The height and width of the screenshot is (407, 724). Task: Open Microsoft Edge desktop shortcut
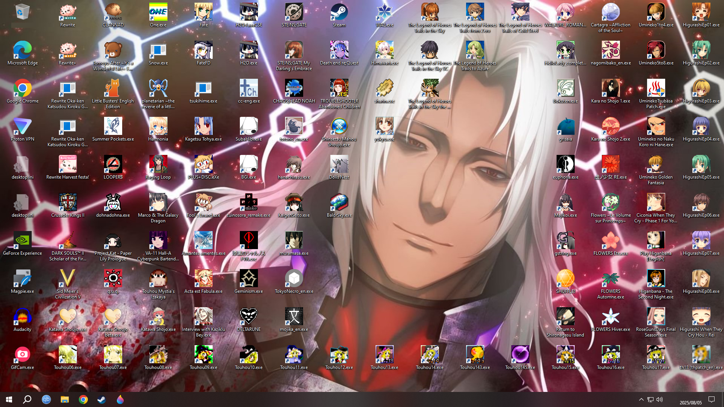[23, 53]
